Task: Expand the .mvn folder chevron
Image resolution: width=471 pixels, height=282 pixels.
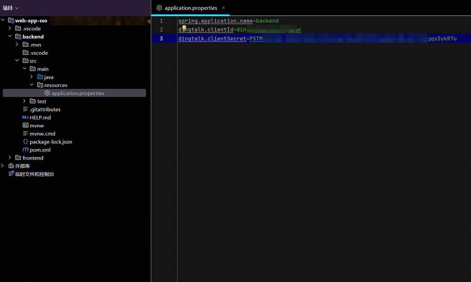Action: pos(17,45)
